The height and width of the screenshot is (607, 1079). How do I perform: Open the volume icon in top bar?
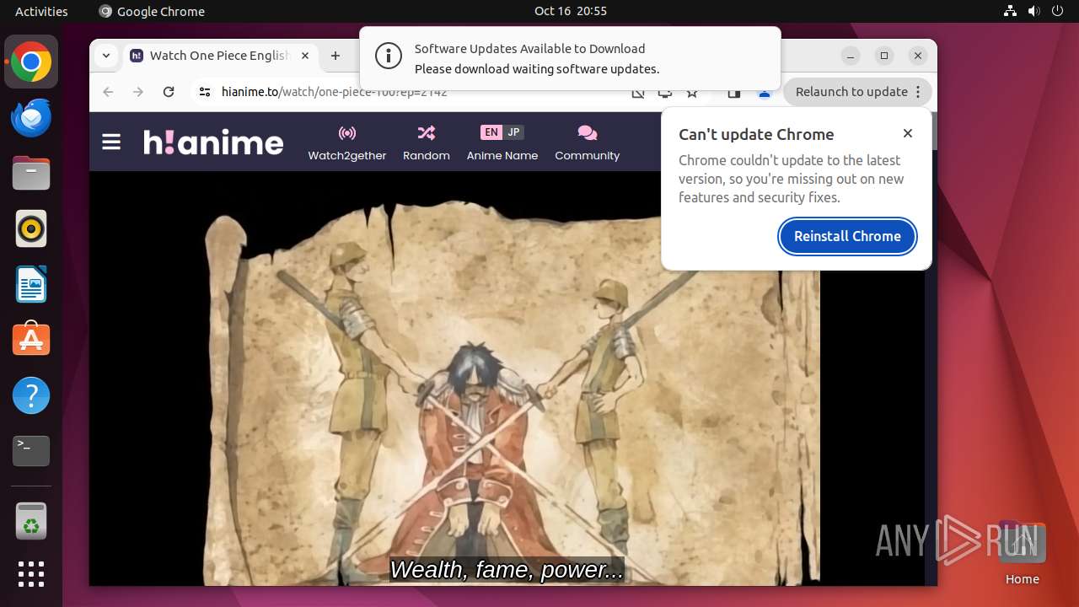pos(1034,11)
